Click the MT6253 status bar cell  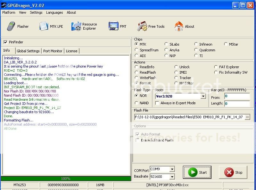point(20,185)
